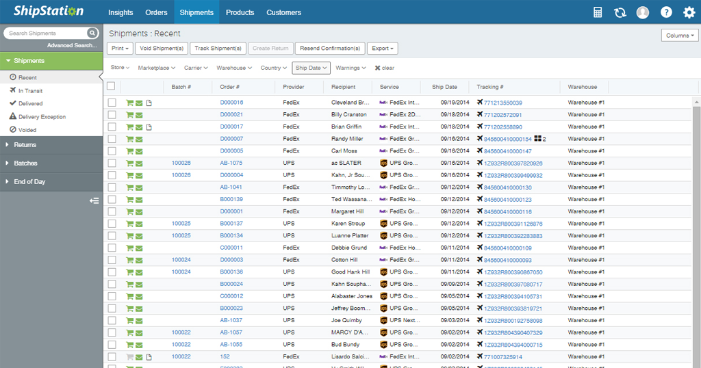Click the vertical scrollbar up arrow
The height and width of the screenshot is (368, 701).
pyautogui.click(x=696, y=103)
